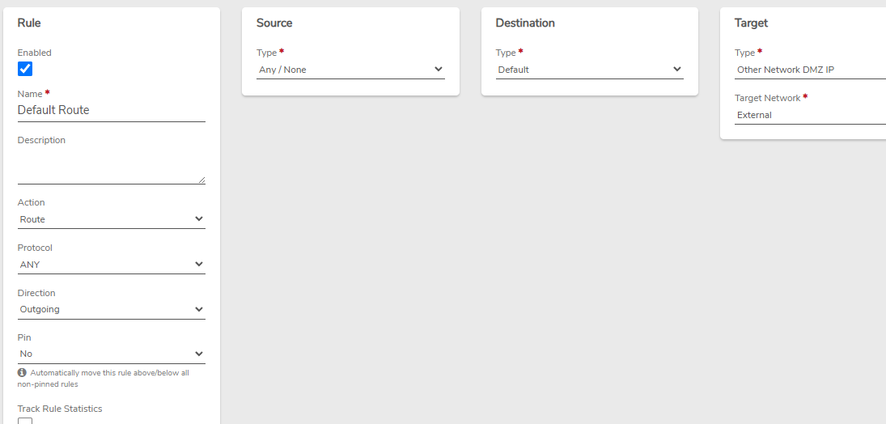Click the Source panel heading
This screenshot has height=424, width=886.
point(274,23)
